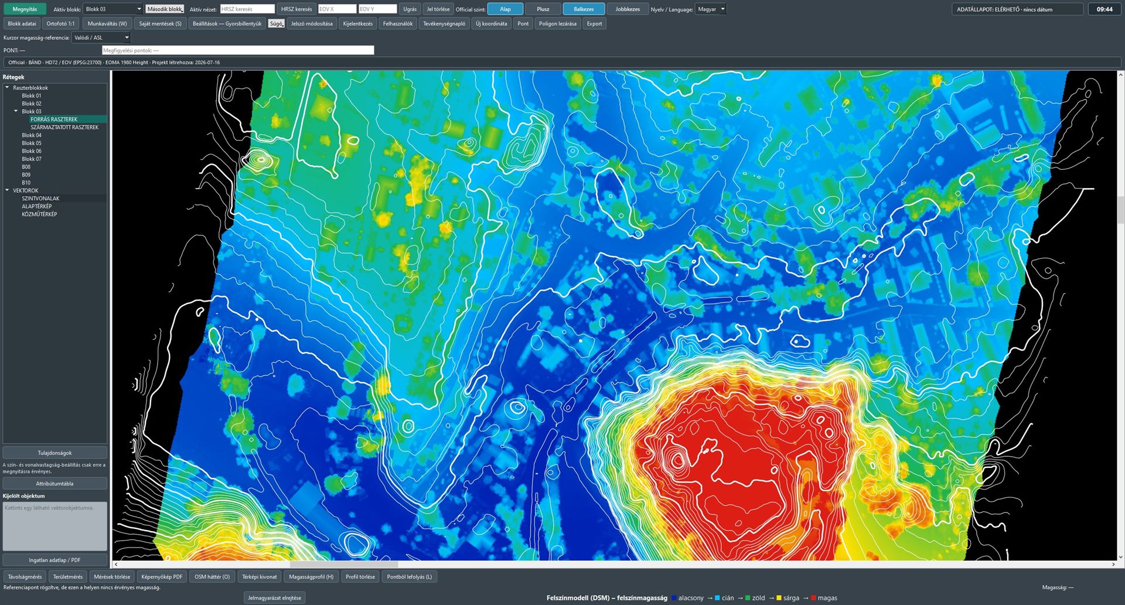Click Kijelentkezés to log out
This screenshot has height=605, width=1125.
click(x=358, y=24)
